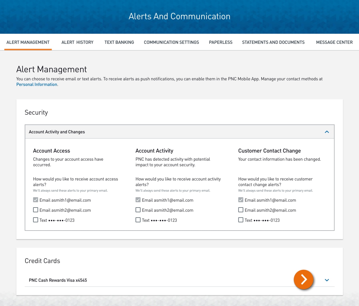Enable Text alerts for Account Activity
359x306 pixels.
tap(138, 220)
